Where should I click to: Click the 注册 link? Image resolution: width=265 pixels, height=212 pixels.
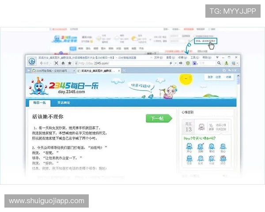coord(218,77)
